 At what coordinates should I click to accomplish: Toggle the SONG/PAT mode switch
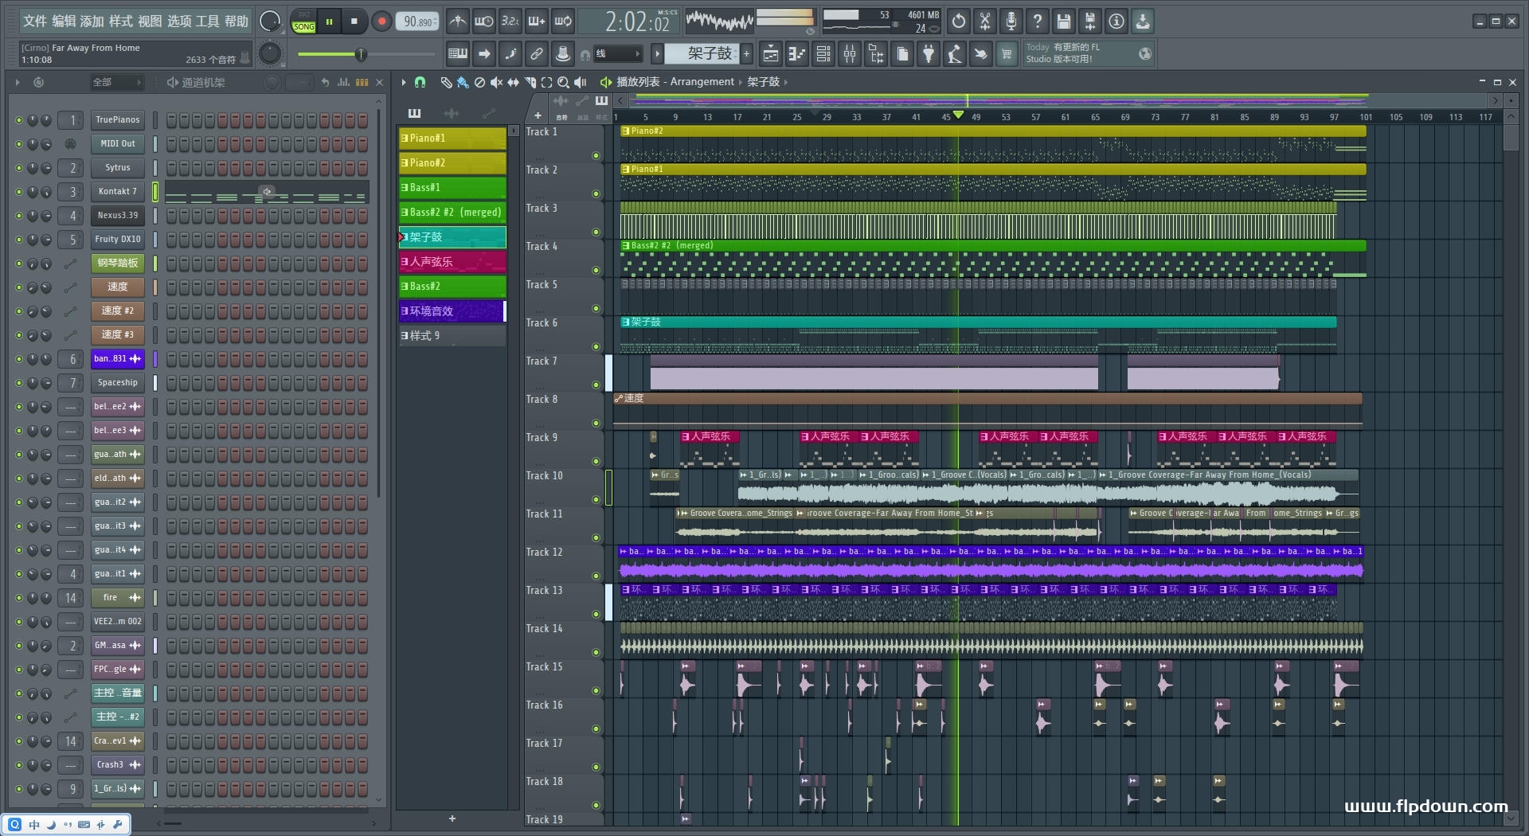click(x=303, y=21)
